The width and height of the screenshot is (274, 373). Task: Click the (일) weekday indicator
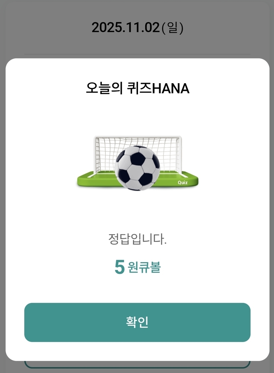[x=172, y=28]
